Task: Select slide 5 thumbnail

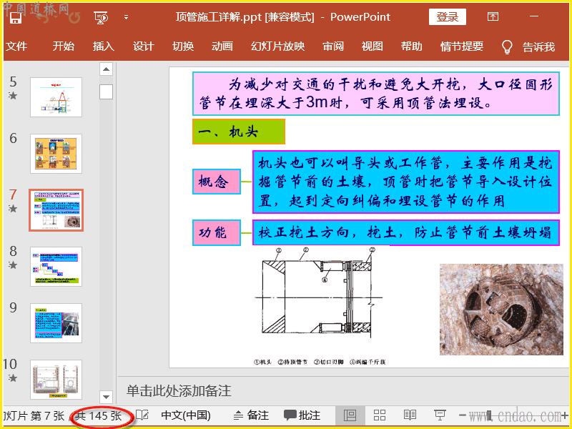Action: [x=56, y=97]
